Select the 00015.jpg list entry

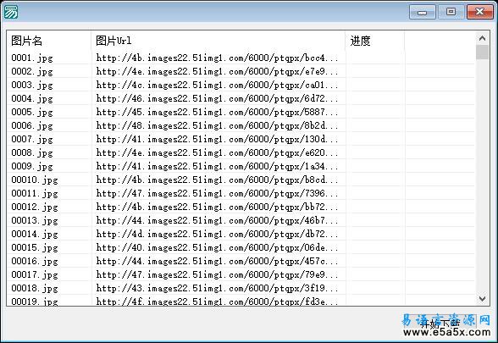point(34,247)
